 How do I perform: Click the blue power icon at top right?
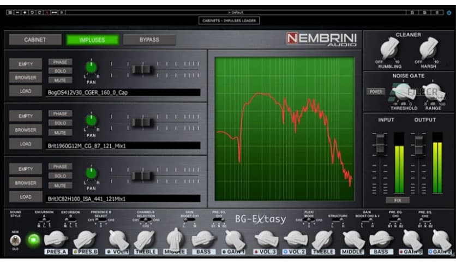449,13
